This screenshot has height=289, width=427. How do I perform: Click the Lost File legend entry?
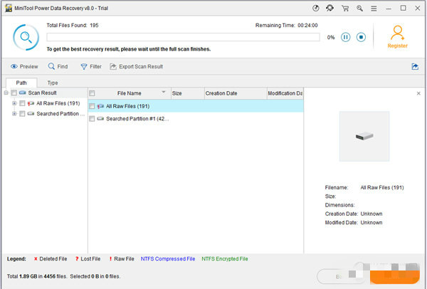pos(88,259)
